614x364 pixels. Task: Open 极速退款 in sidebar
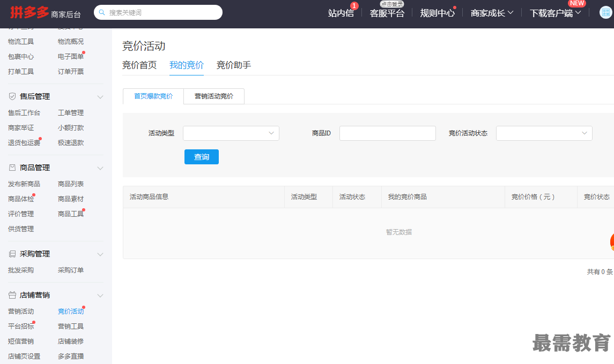(x=70, y=143)
